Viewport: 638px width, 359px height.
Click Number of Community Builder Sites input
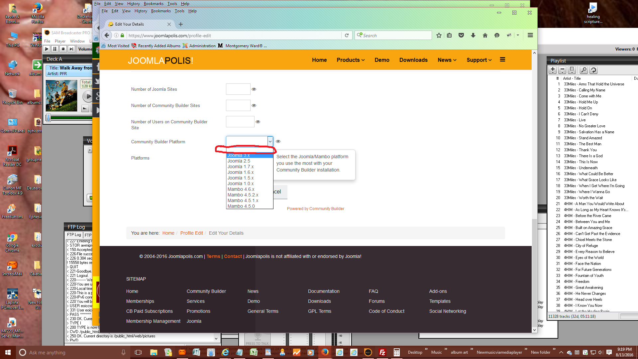click(x=238, y=105)
